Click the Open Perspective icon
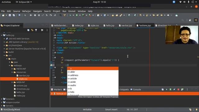 click(x=190, y=20)
